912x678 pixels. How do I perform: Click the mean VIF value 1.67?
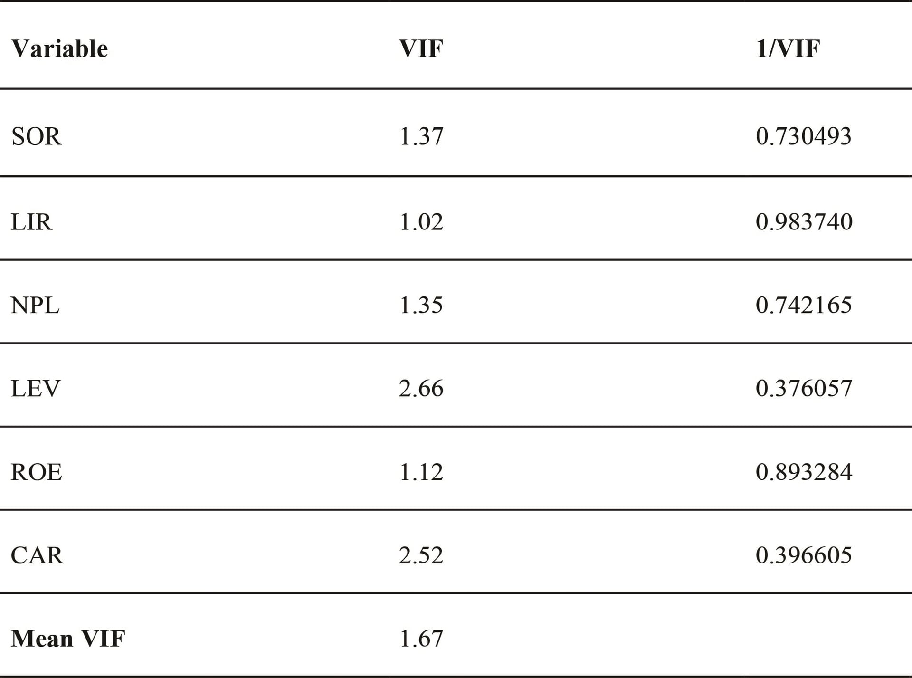point(421,639)
